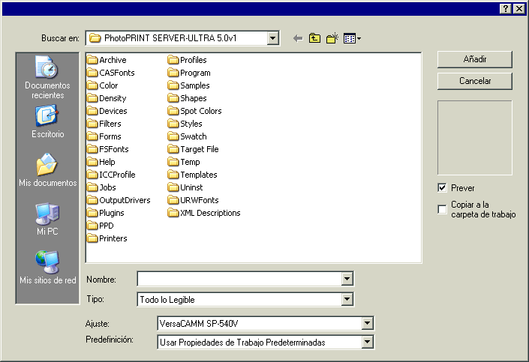
Task: Click the Añadir button
Action: (475, 59)
